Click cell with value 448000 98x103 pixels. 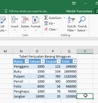[x=69, y=86]
